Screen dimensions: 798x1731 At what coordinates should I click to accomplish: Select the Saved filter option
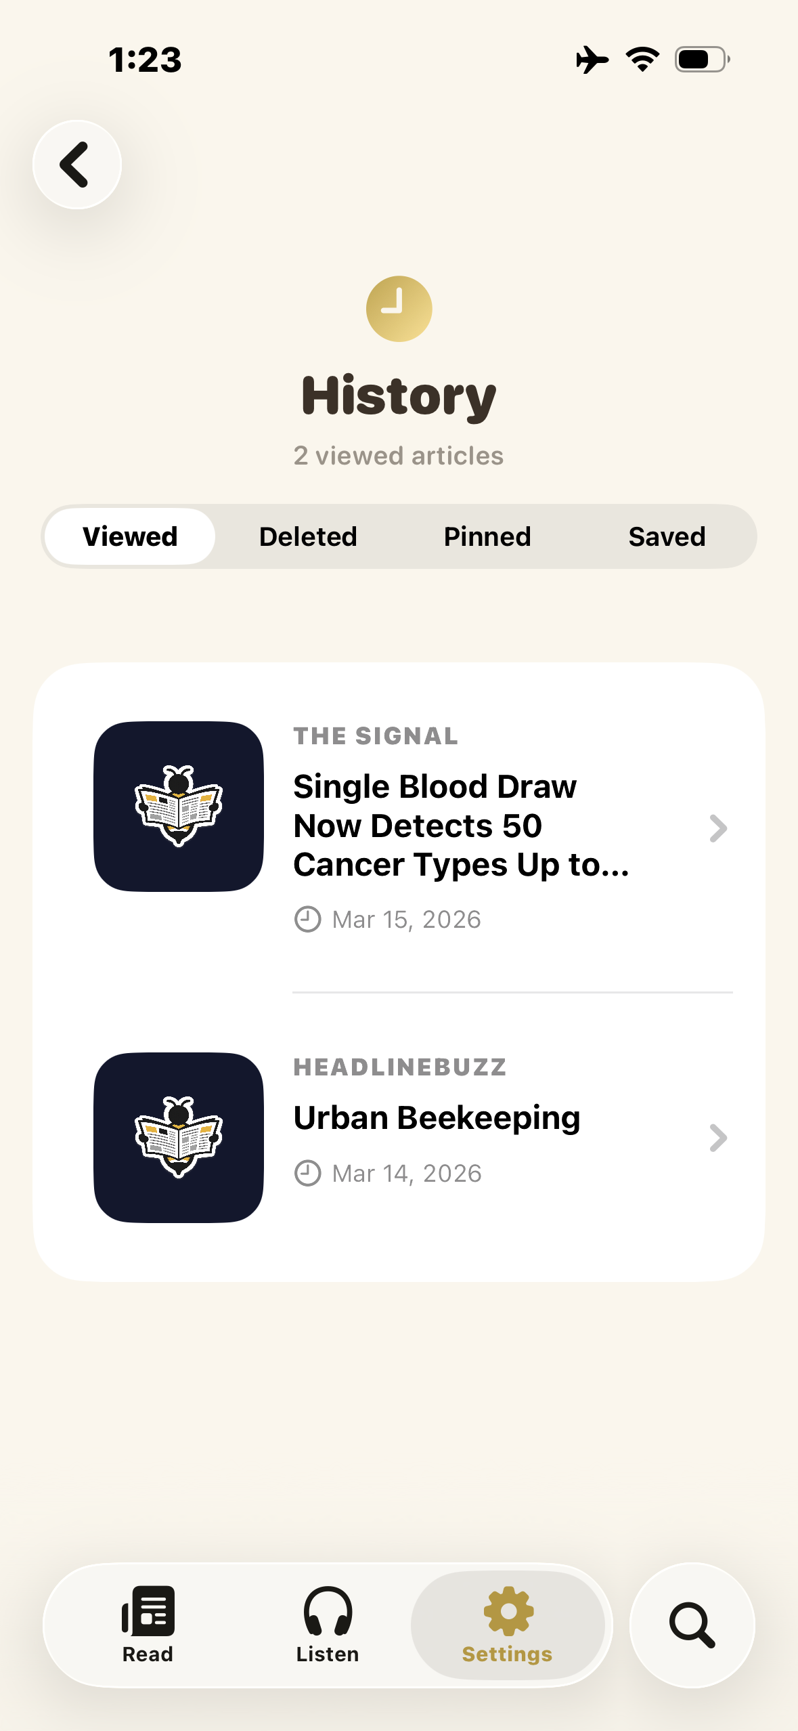(667, 536)
